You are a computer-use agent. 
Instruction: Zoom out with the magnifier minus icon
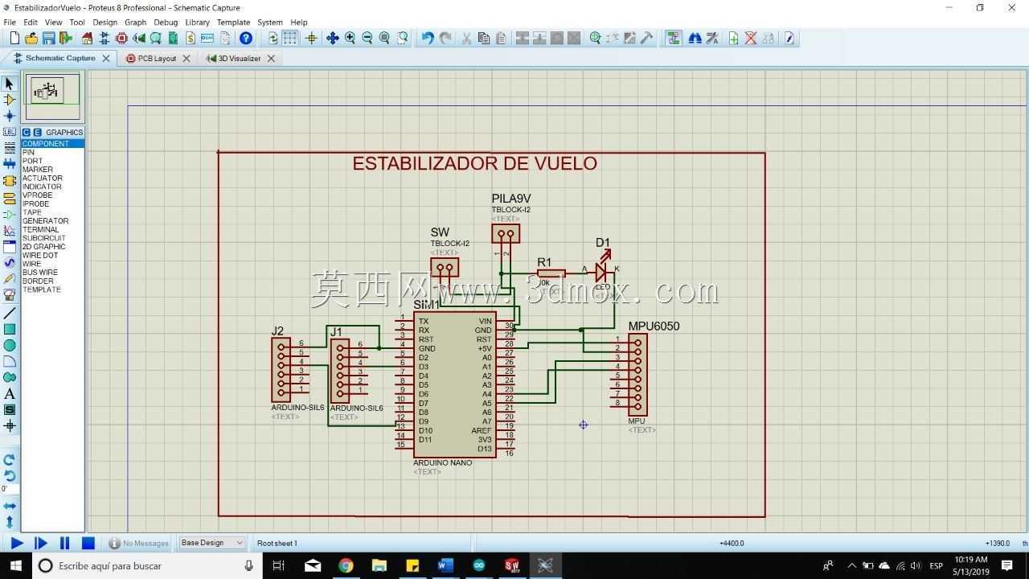point(367,38)
